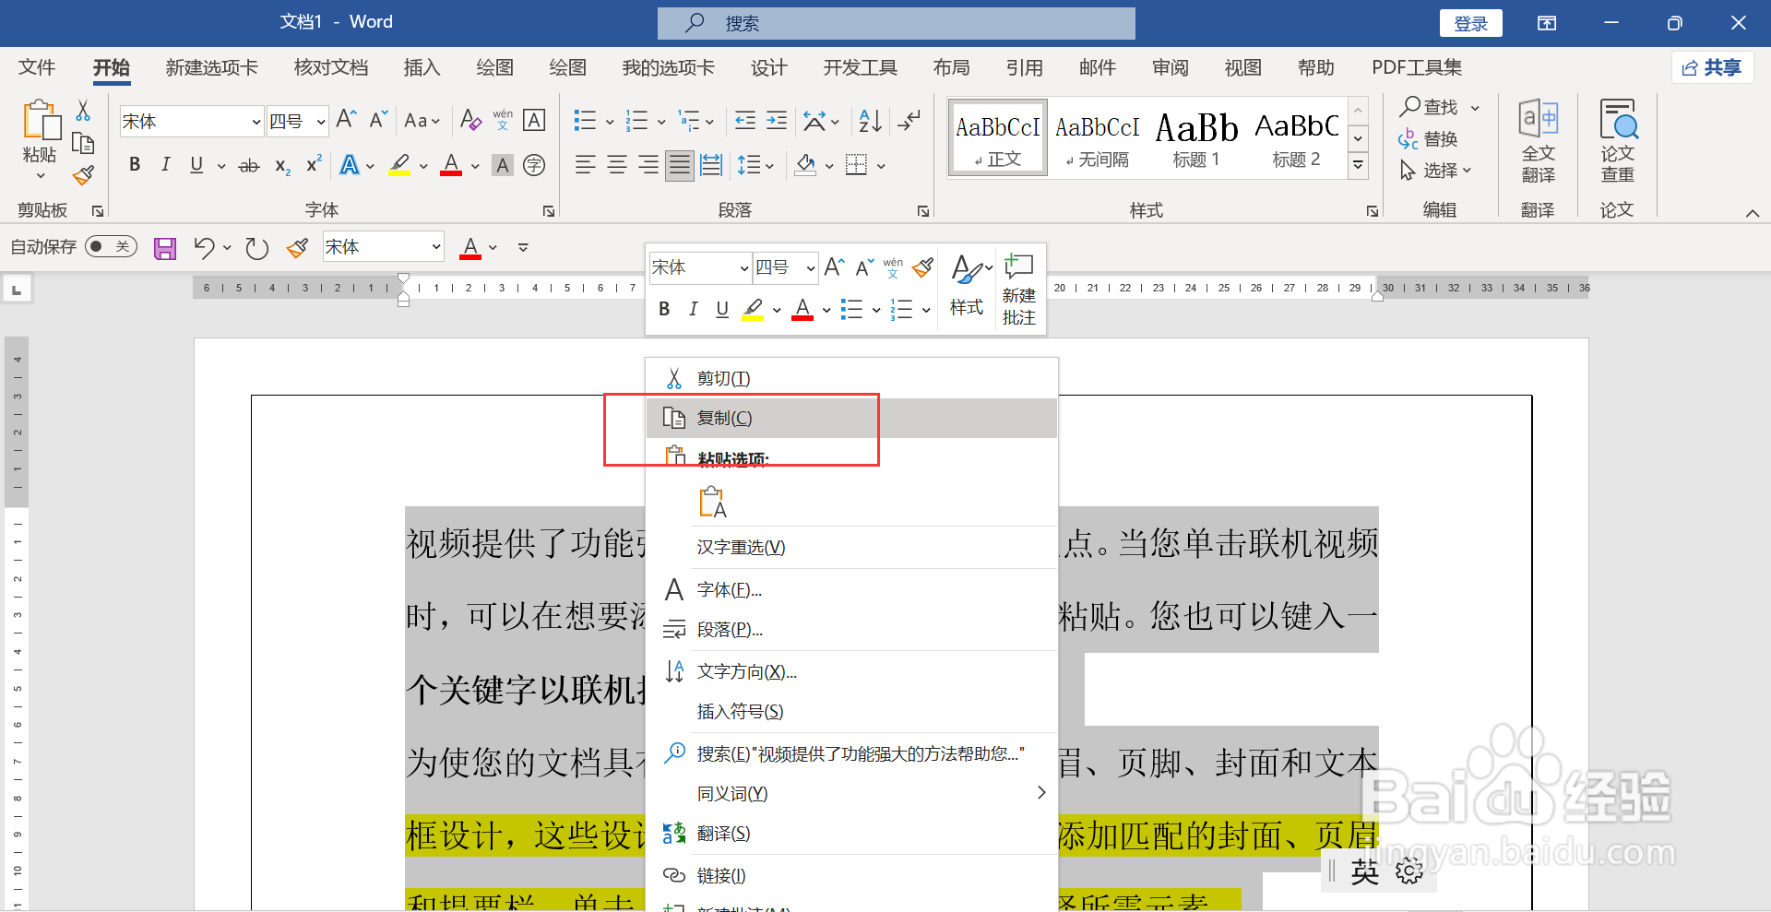Click the search box in title bar
Screen dimensions: 1771x912
[896, 23]
